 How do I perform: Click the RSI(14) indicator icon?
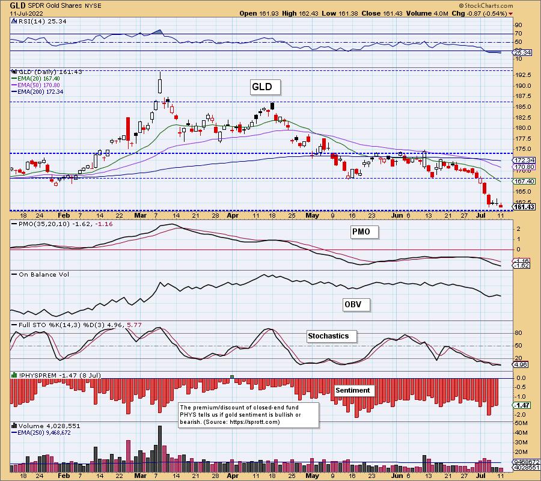coord(14,21)
